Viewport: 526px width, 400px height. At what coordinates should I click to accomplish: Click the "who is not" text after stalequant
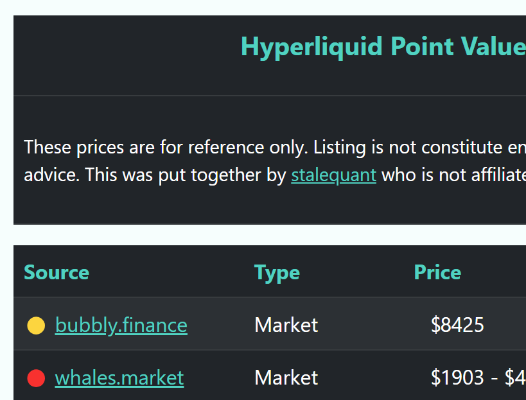point(424,175)
